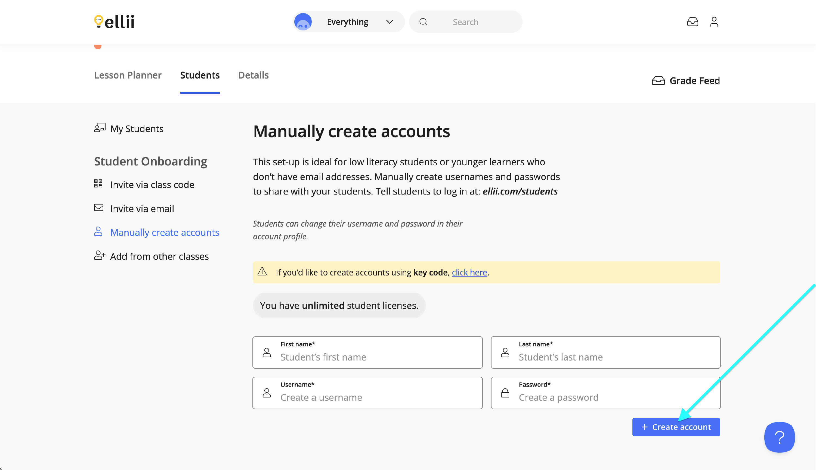Image resolution: width=816 pixels, height=470 pixels.
Task: Select the Students tab
Action: [x=200, y=75]
